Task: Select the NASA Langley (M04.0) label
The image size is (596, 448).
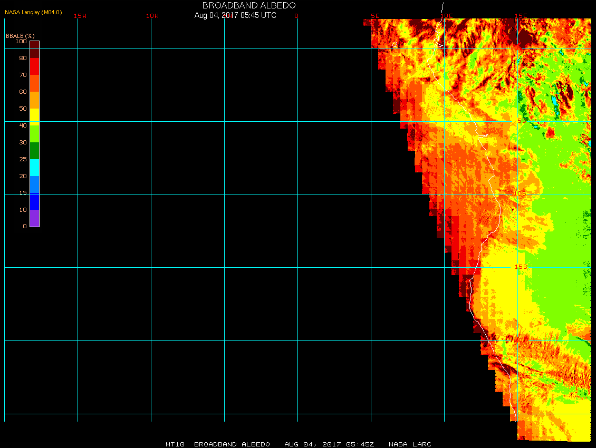Action: pos(33,12)
